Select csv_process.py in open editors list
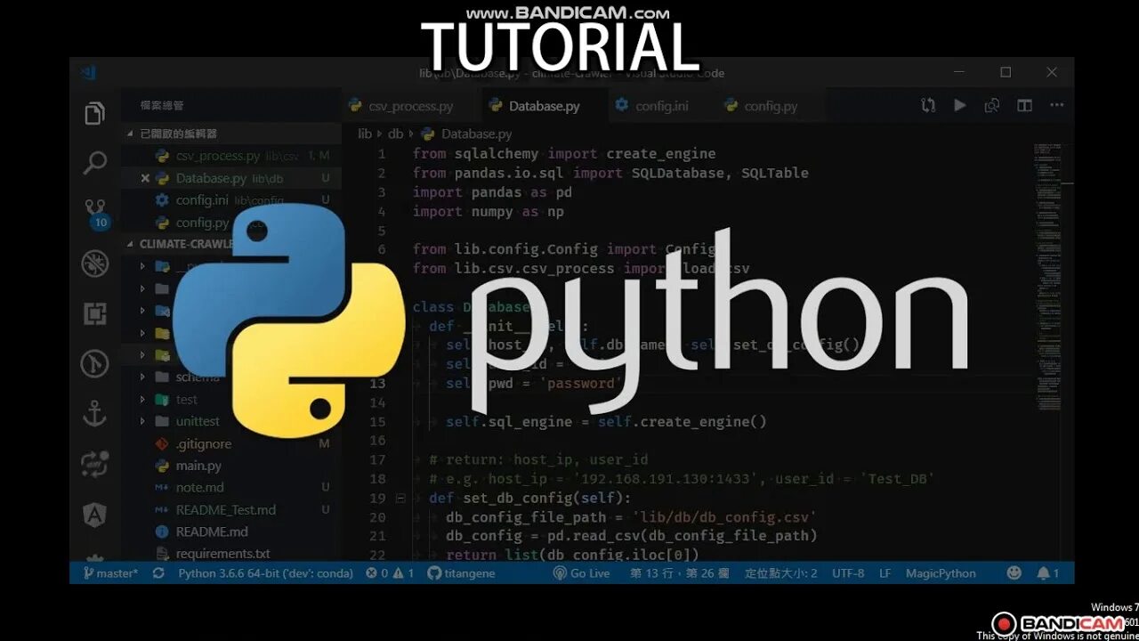Screen dimensions: 1139x641 (x=231, y=156)
